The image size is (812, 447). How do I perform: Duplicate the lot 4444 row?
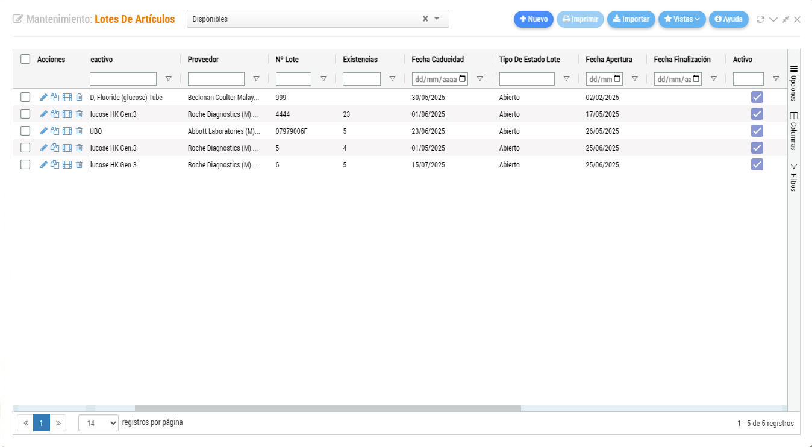click(x=55, y=114)
